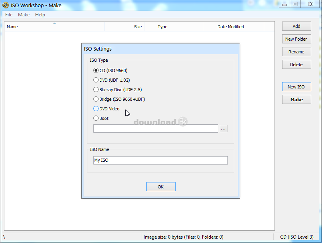The height and width of the screenshot is (243, 322).
Task: Focus the boot image path field
Action: pos(156,129)
